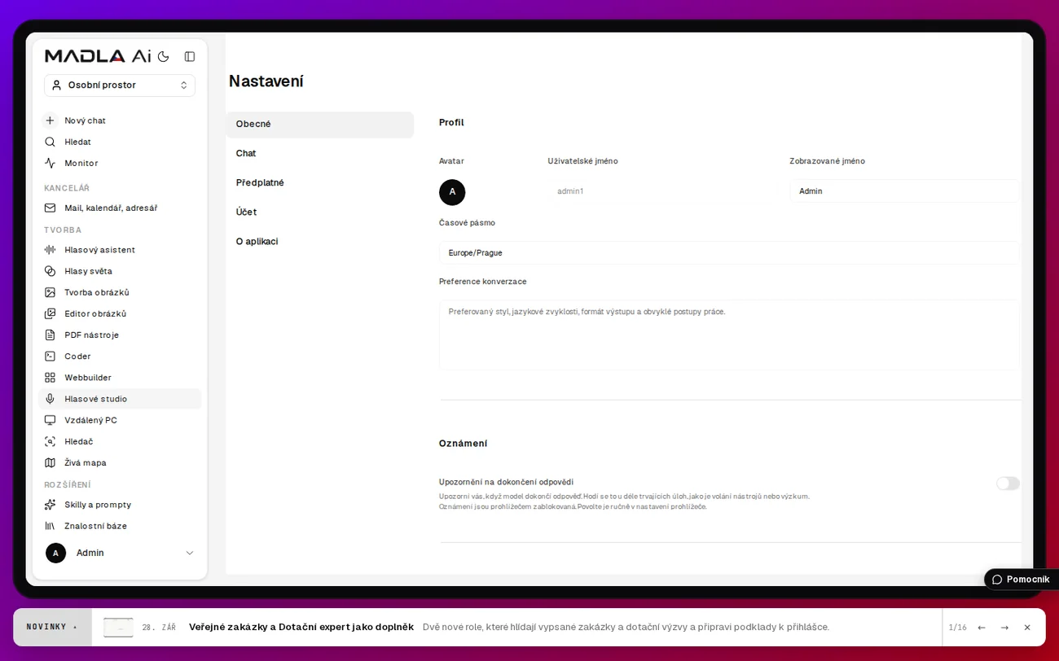This screenshot has height=661, width=1059.
Task: Show next news item arrow
Action: click(1004, 628)
